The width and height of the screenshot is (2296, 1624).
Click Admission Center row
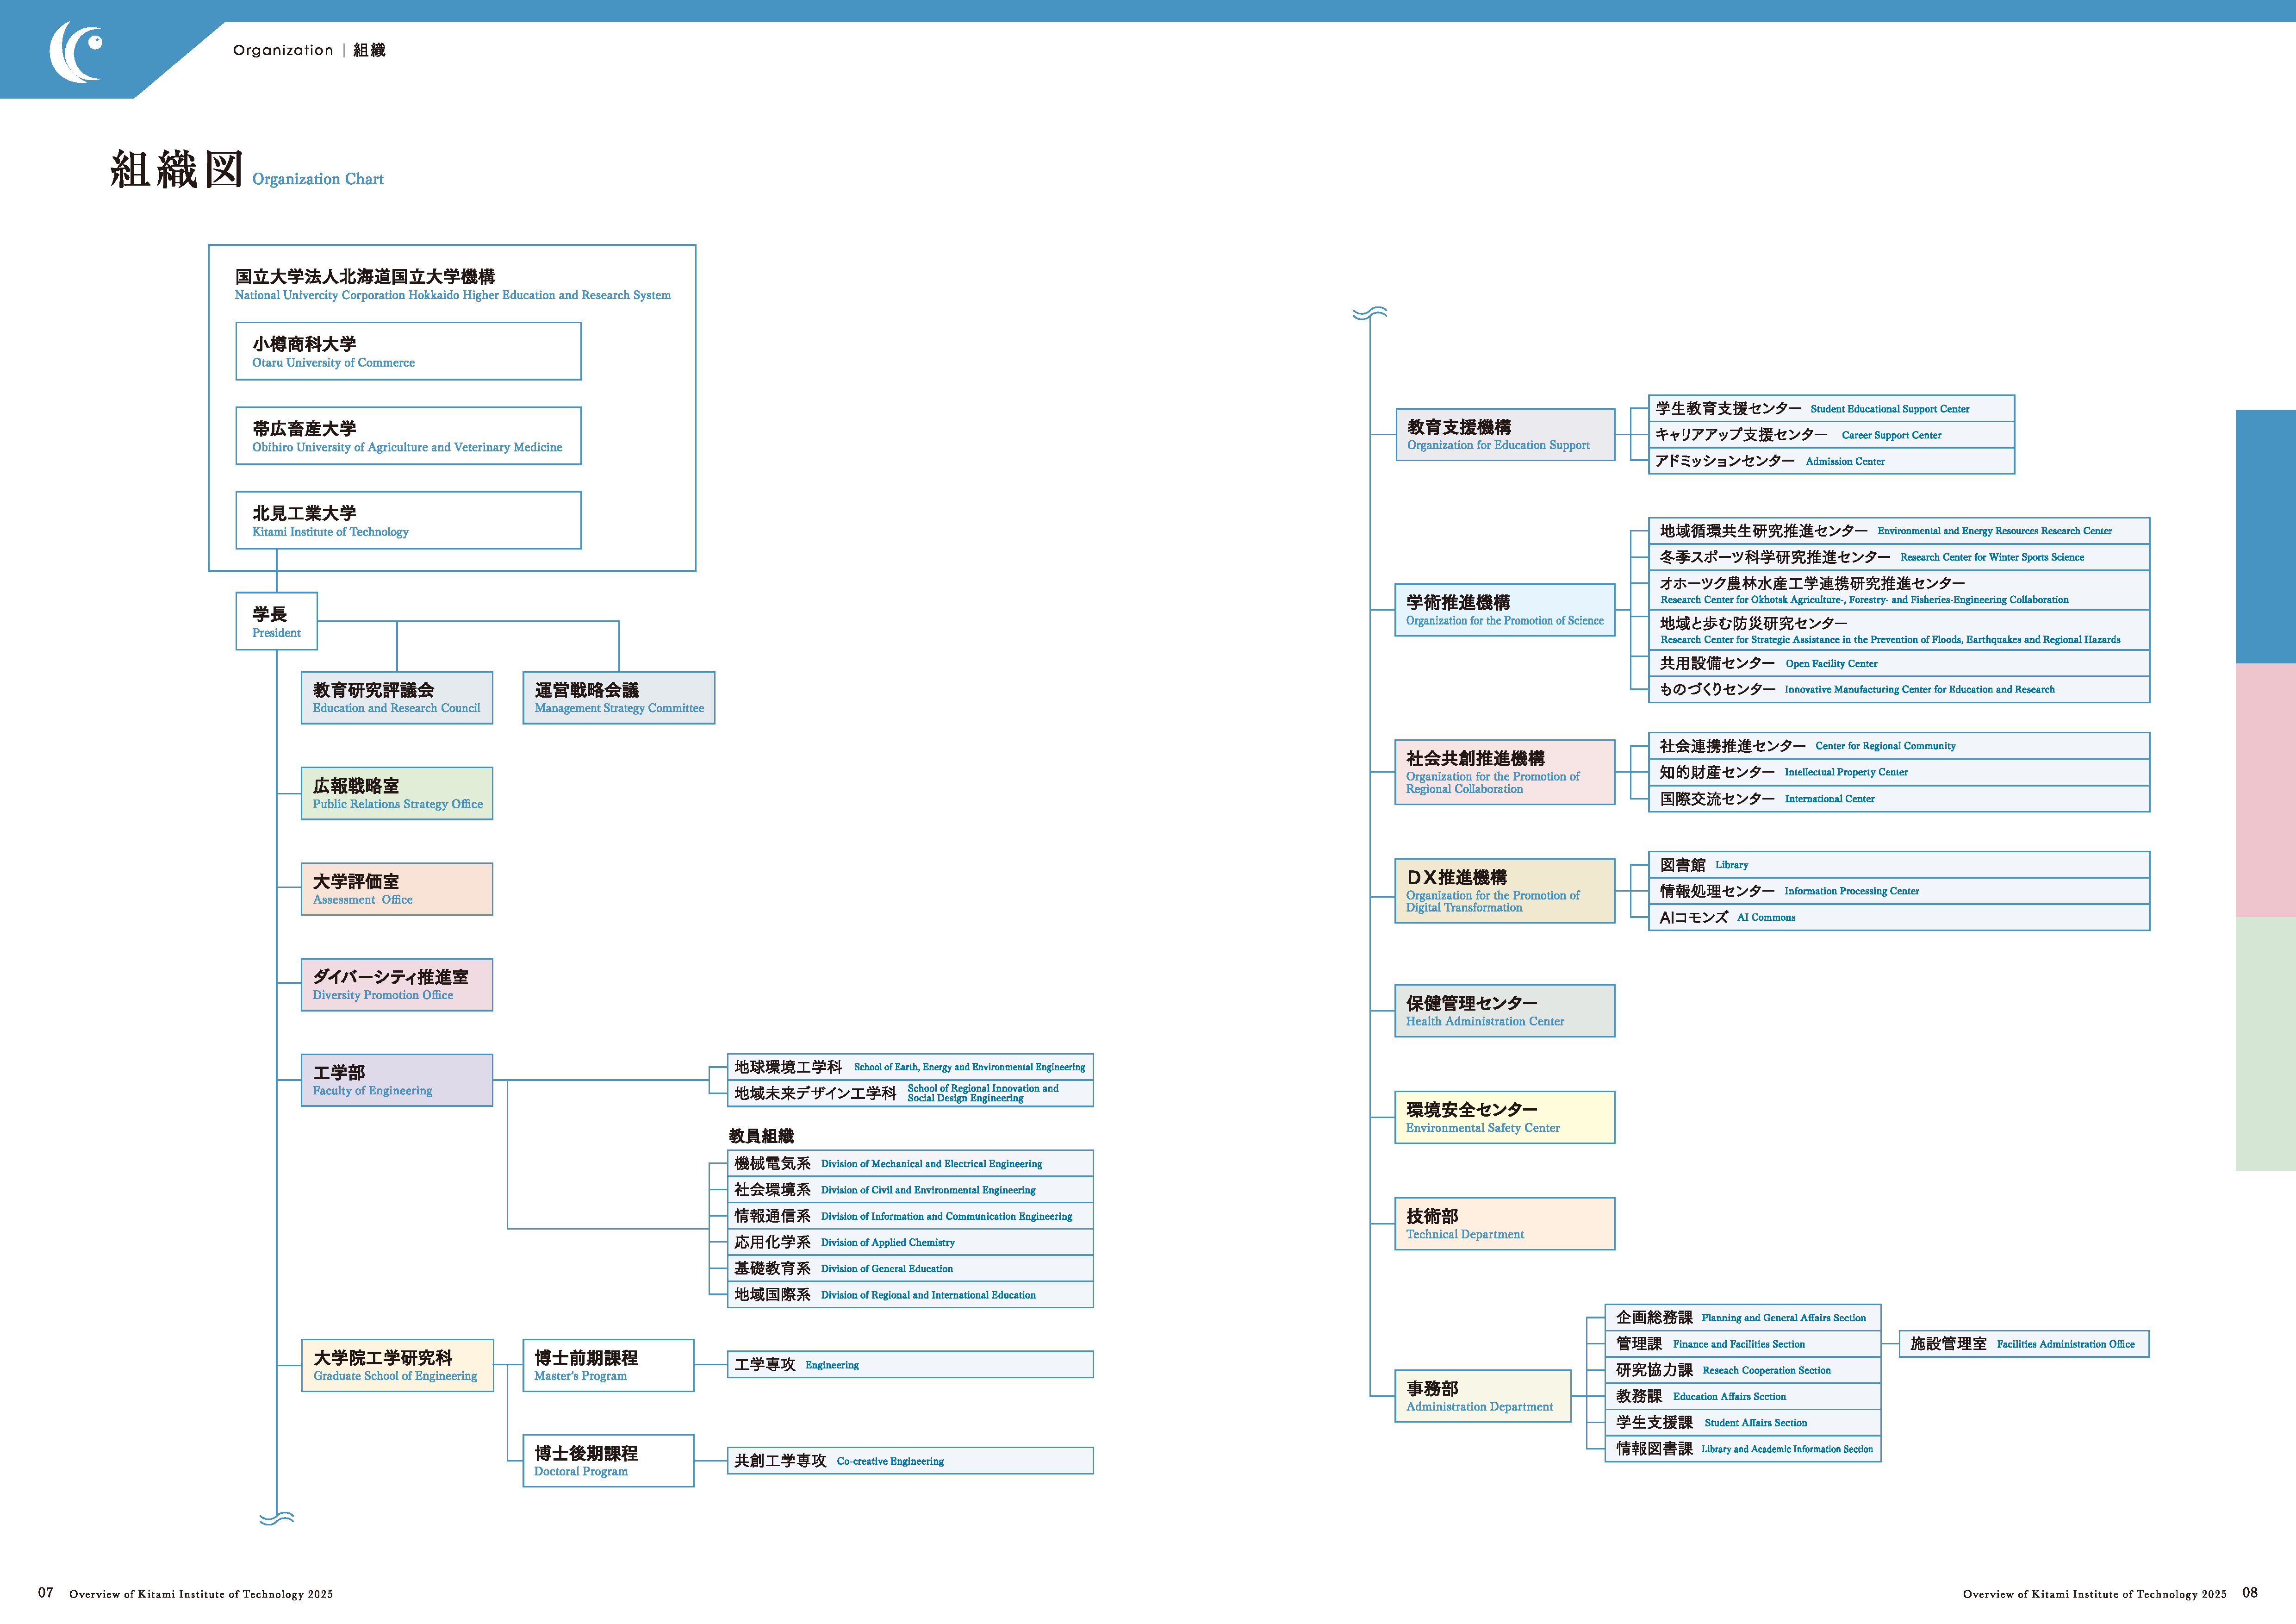(1831, 461)
